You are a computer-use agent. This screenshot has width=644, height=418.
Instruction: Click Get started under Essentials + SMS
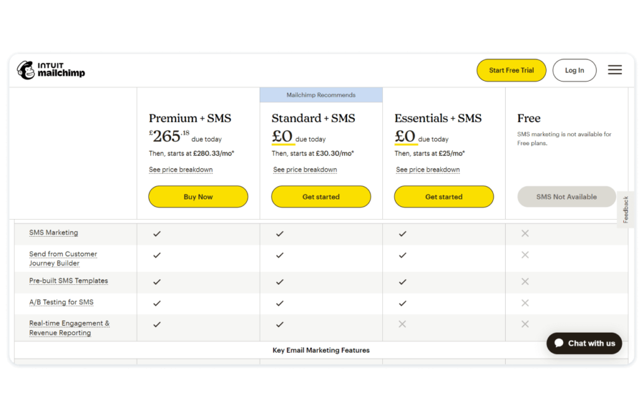(x=443, y=196)
